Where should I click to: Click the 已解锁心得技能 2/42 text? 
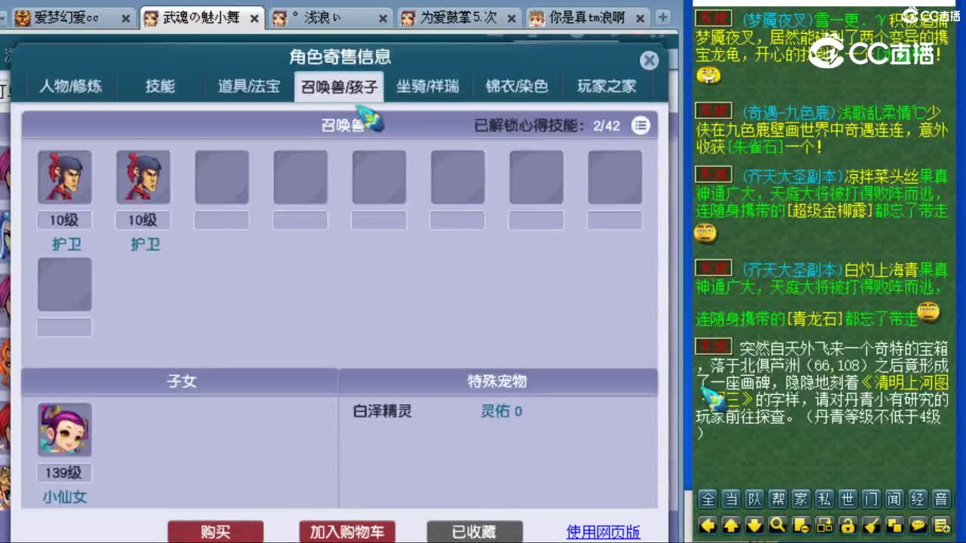547,126
